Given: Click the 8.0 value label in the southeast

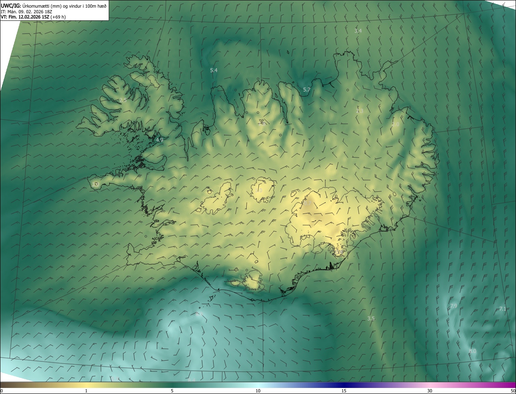Looking at the screenshot, I should [x=472, y=351].
